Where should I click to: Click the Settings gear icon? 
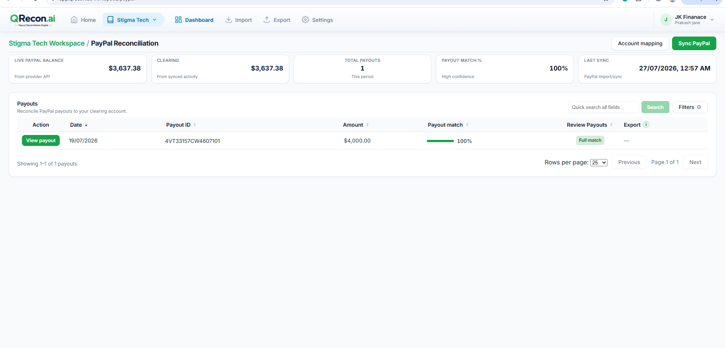(305, 20)
